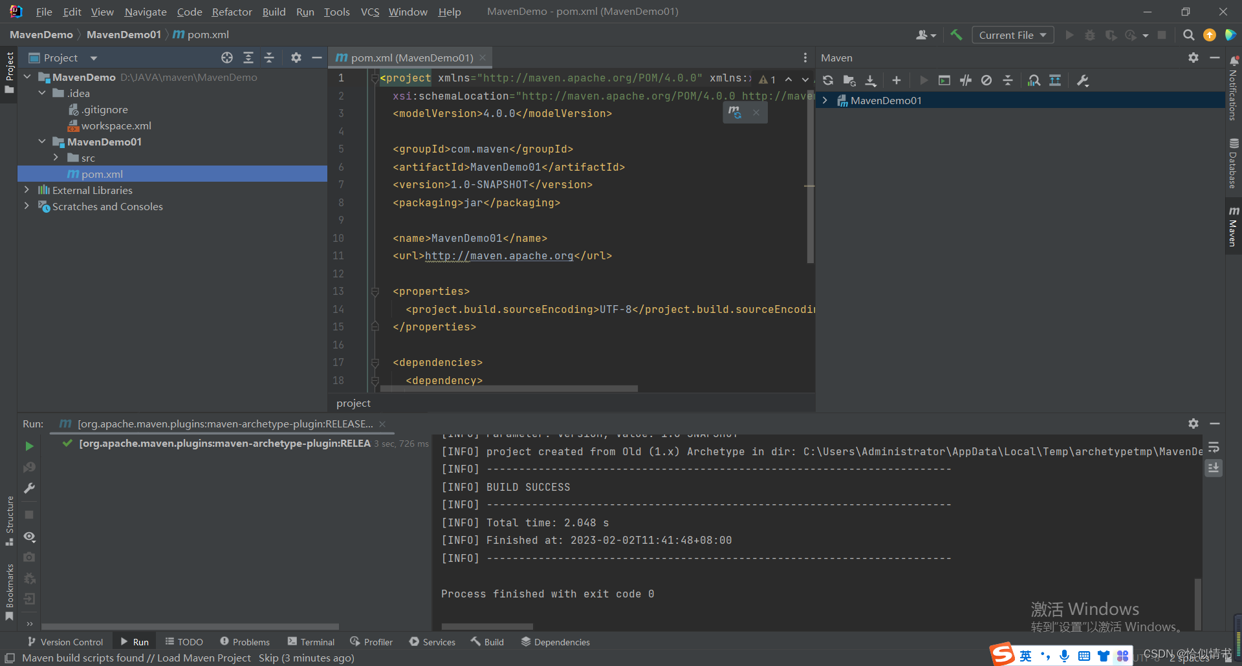
Task: Toggle Offline Mode in the Maven toolbar
Action: click(986, 80)
